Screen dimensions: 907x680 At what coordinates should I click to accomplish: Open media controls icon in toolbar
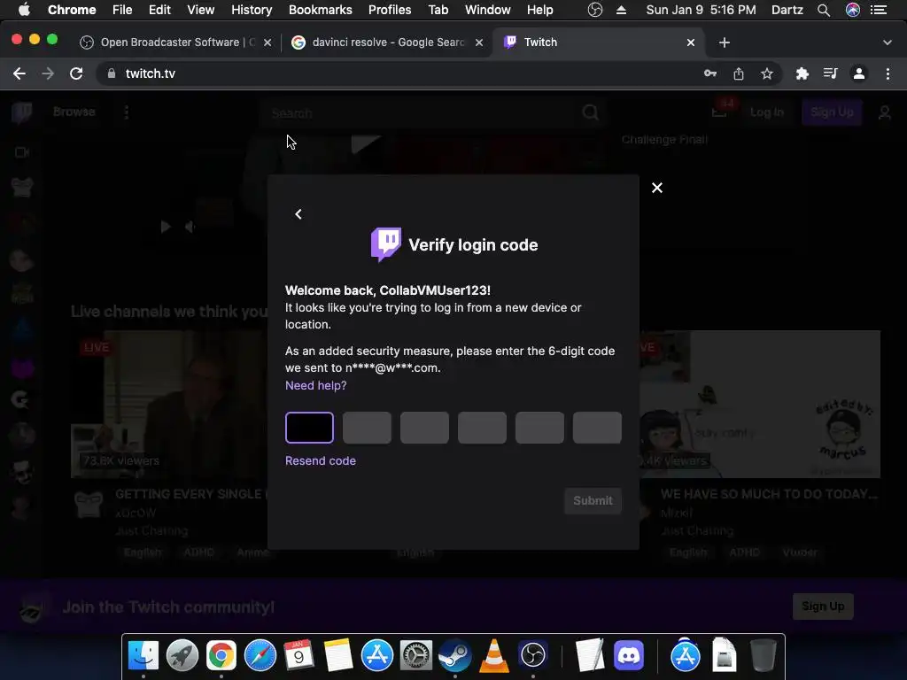tap(831, 73)
